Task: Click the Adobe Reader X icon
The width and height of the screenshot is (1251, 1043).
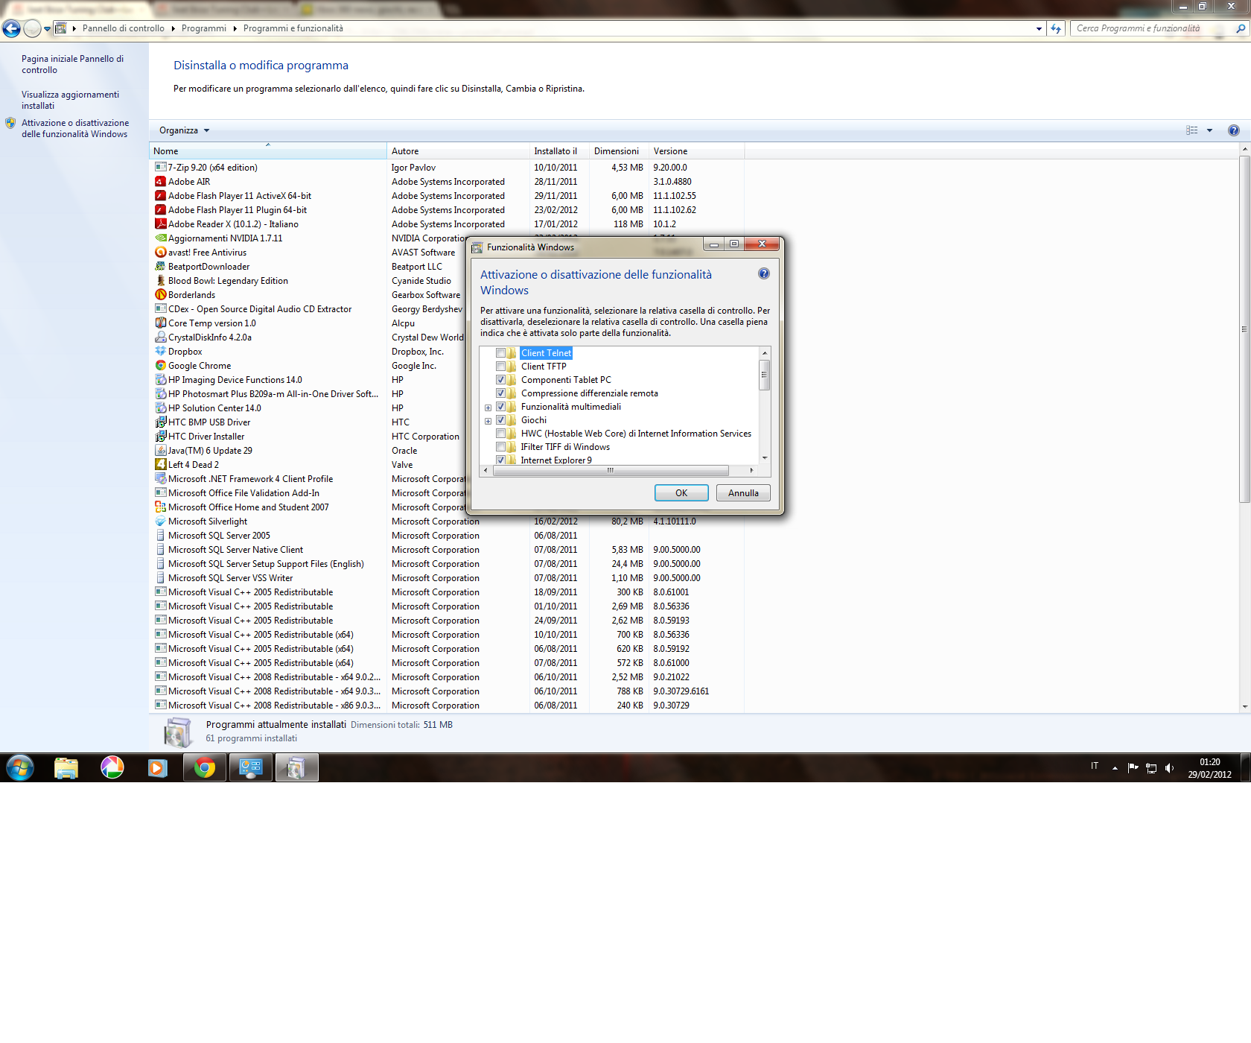Action: [160, 224]
